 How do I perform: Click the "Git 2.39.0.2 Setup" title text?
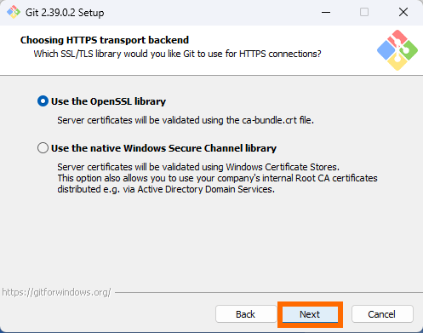[65, 13]
